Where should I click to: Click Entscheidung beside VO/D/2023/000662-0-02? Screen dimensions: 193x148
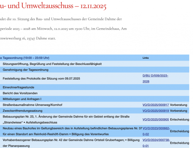179,131
